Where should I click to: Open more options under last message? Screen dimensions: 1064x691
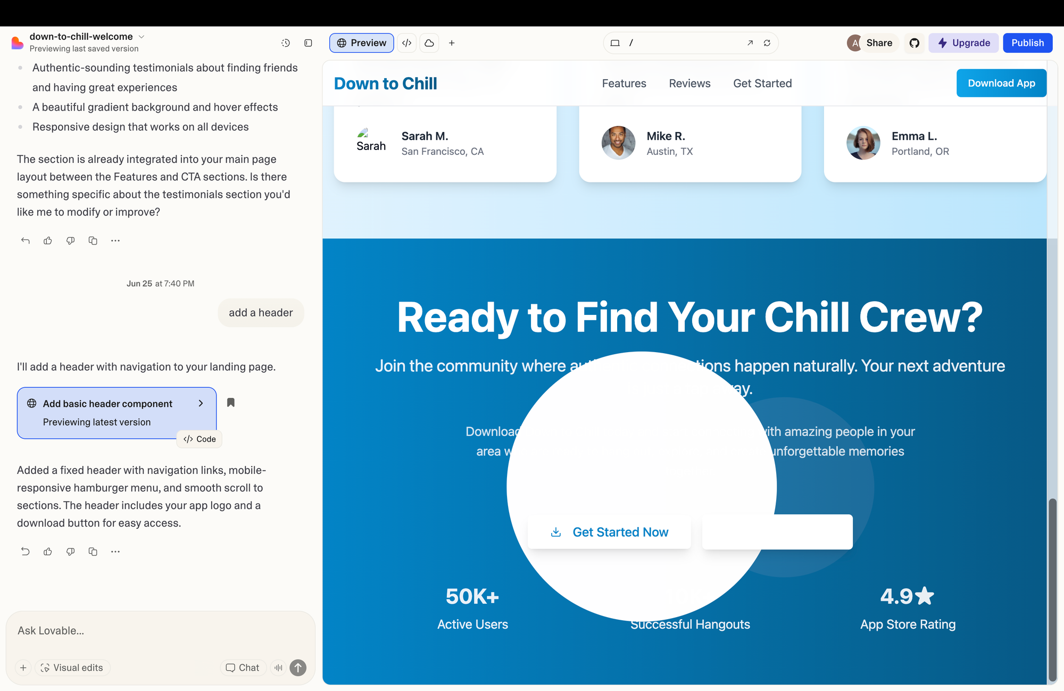pos(115,552)
